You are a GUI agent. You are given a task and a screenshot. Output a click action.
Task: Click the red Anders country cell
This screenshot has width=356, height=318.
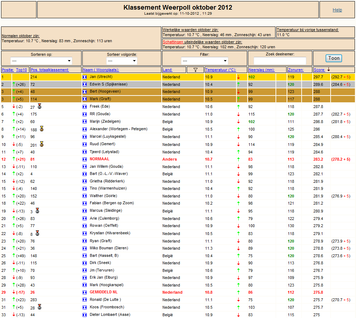170,159
